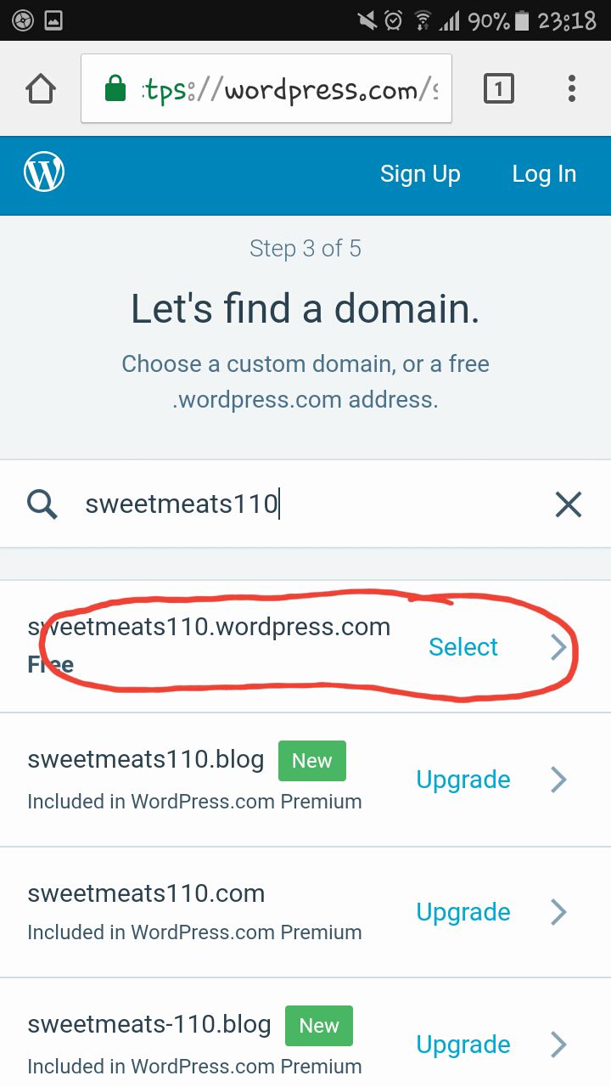
Task: Focus the domain search field
Action: pos(305,504)
